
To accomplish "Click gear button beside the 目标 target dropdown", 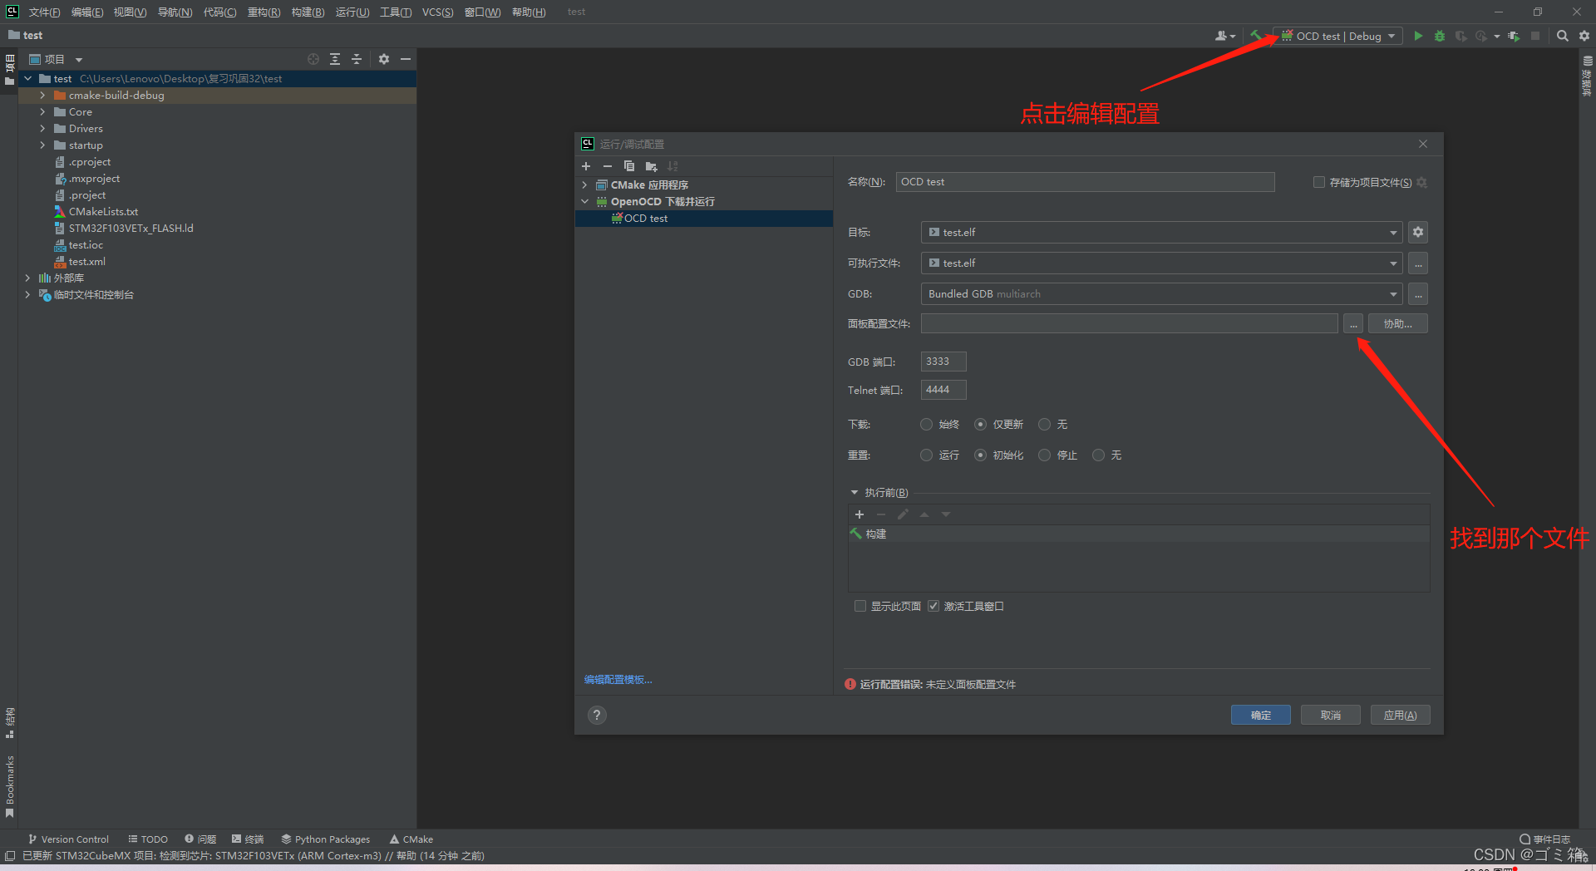I will (x=1418, y=233).
